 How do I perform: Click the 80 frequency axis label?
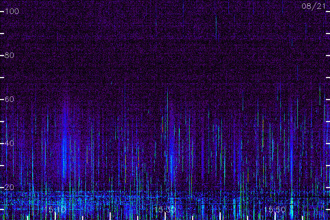(9, 55)
